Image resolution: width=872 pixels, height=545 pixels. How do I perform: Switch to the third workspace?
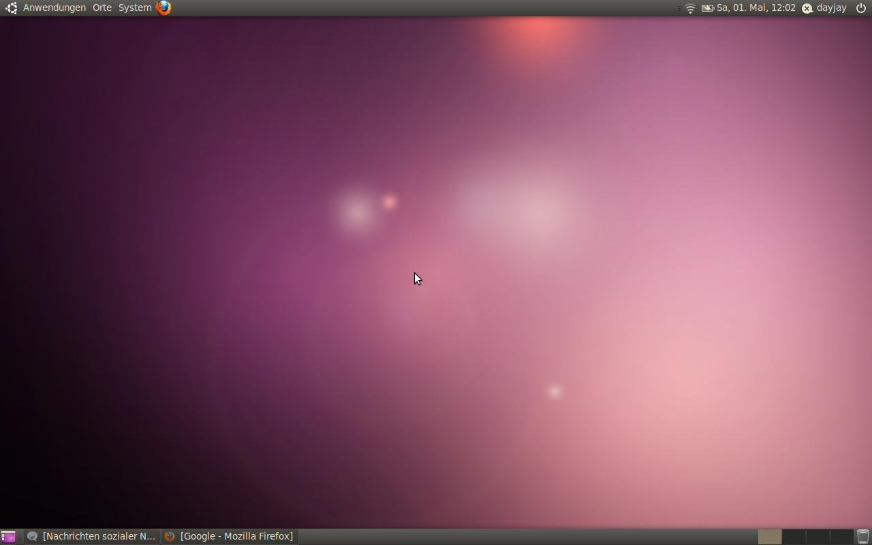[817, 537]
